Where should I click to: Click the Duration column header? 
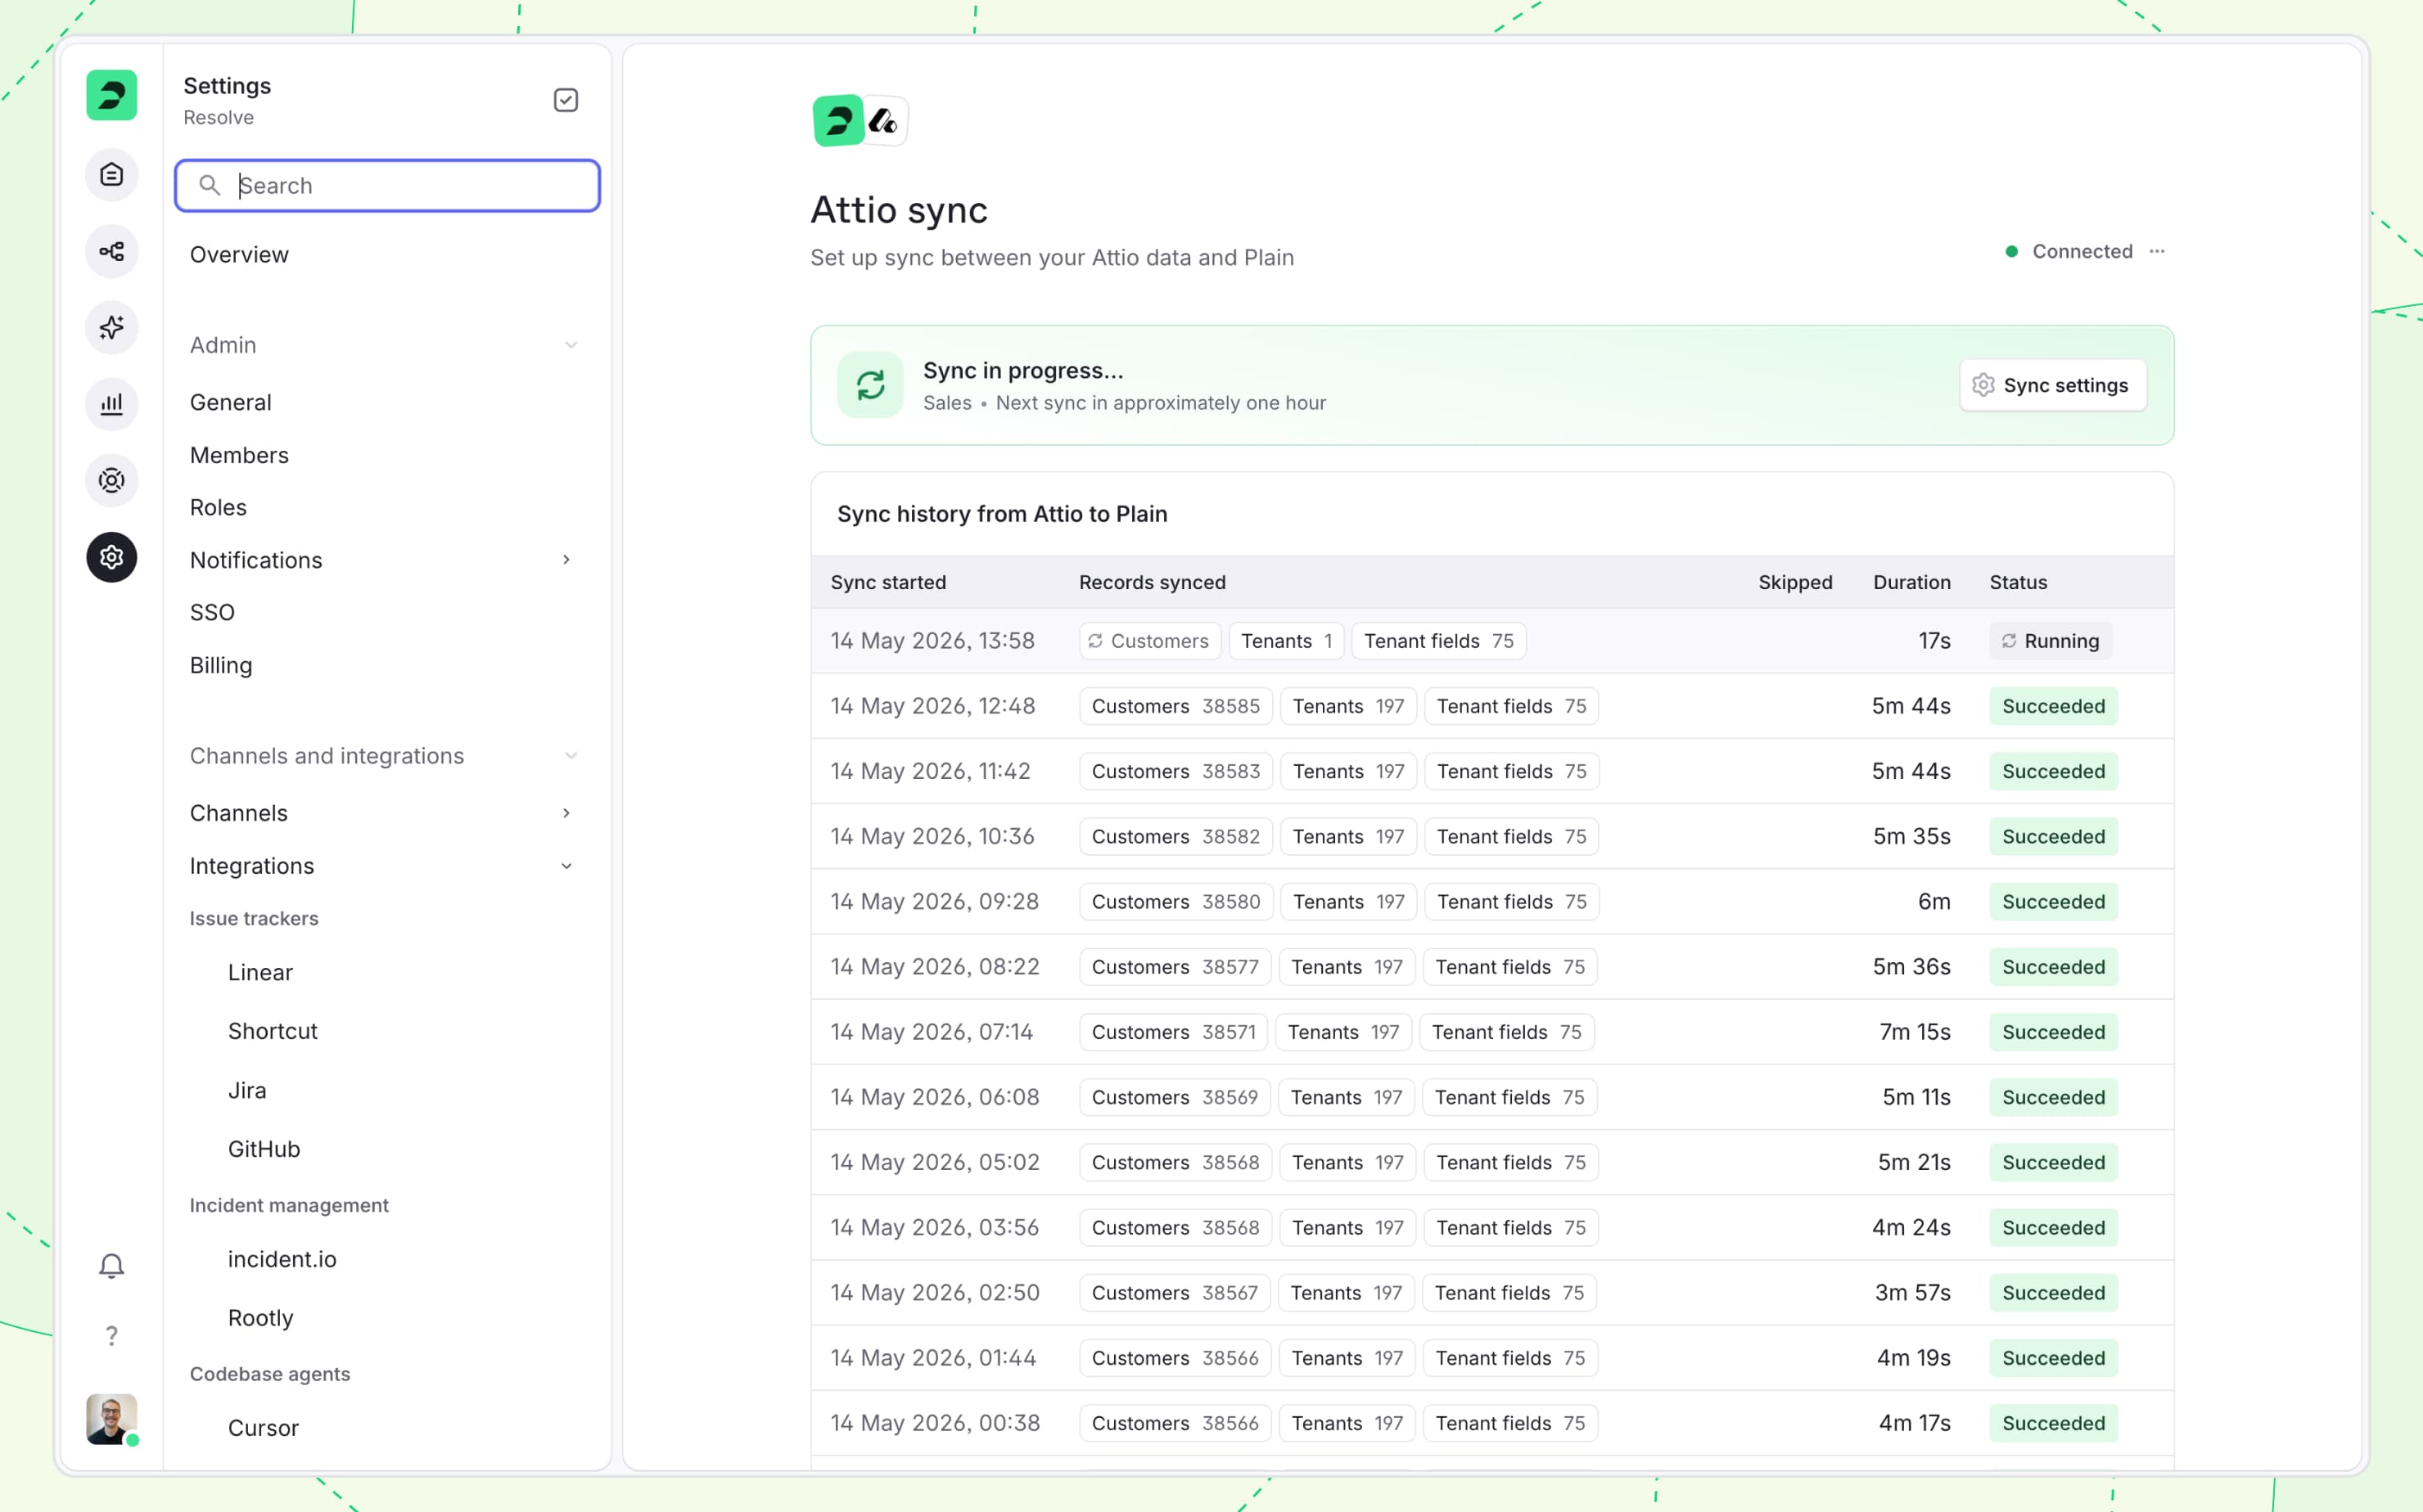1911,582
